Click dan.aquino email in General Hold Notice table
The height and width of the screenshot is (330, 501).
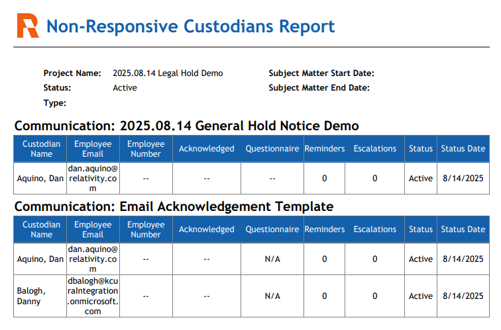[x=93, y=179]
